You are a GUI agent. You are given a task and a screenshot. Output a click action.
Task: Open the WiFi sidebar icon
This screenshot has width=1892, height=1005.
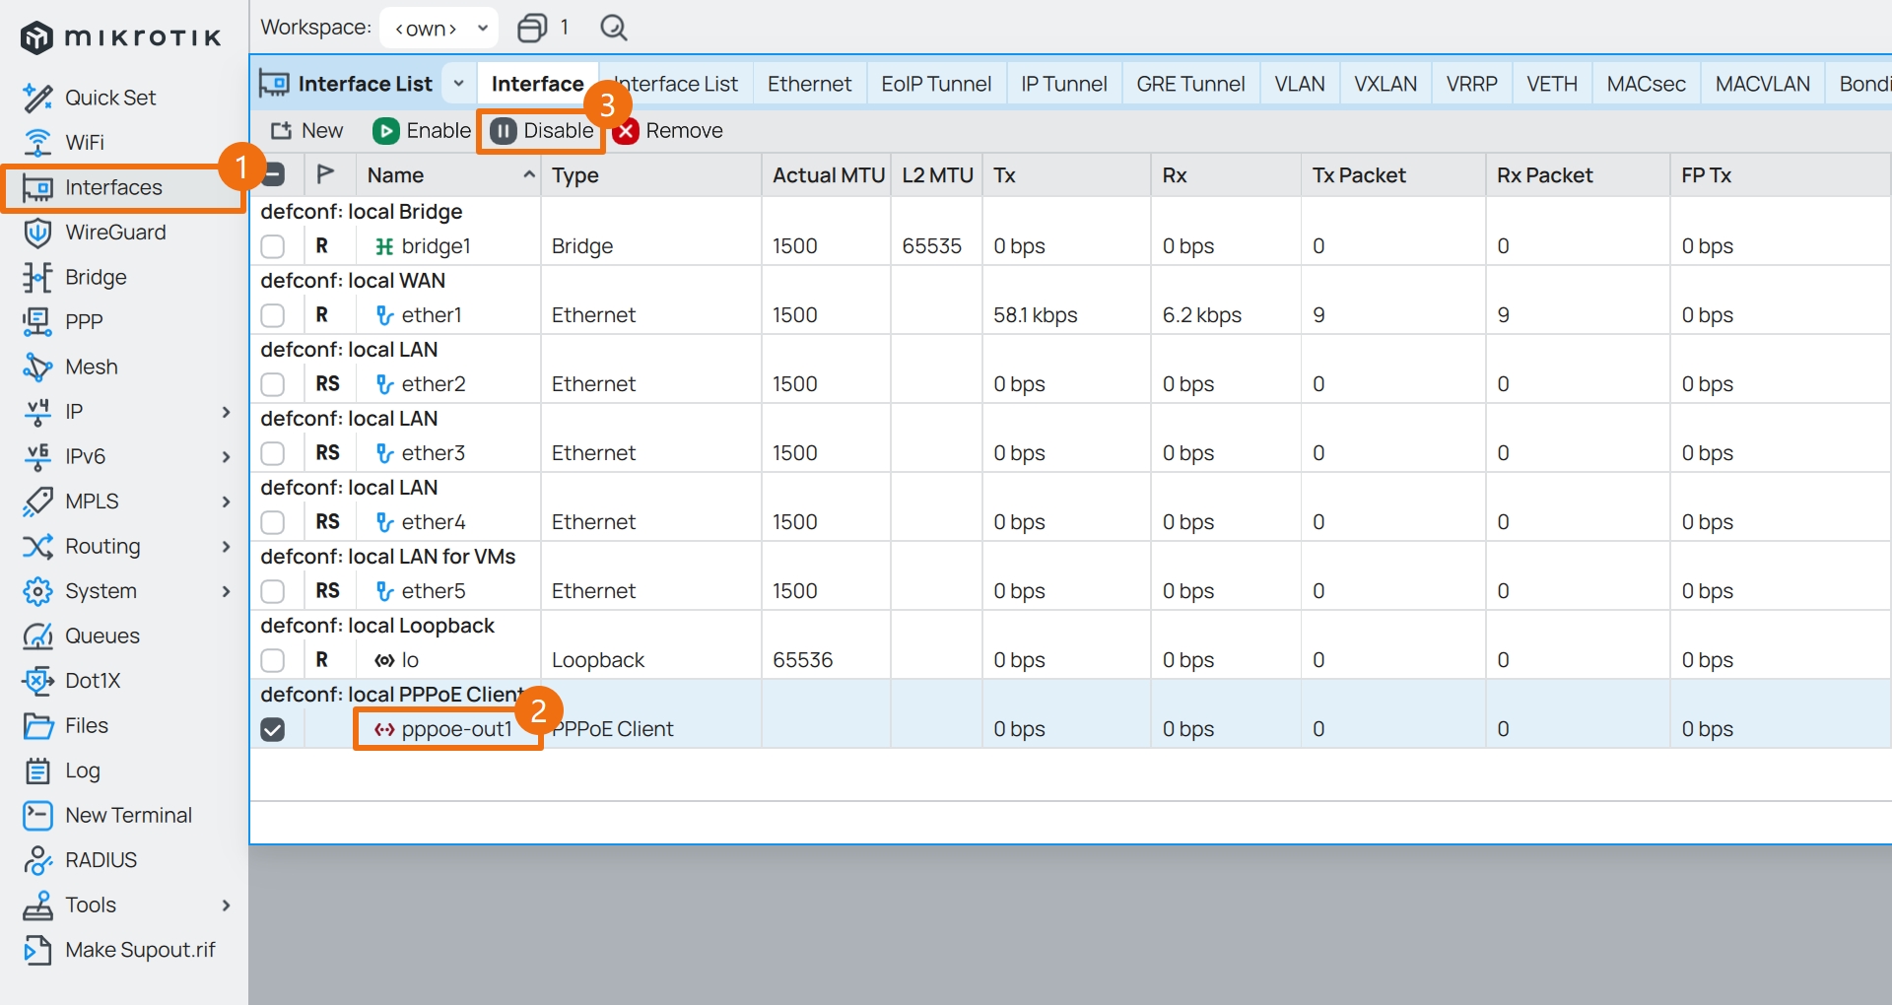click(x=37, y=143)
